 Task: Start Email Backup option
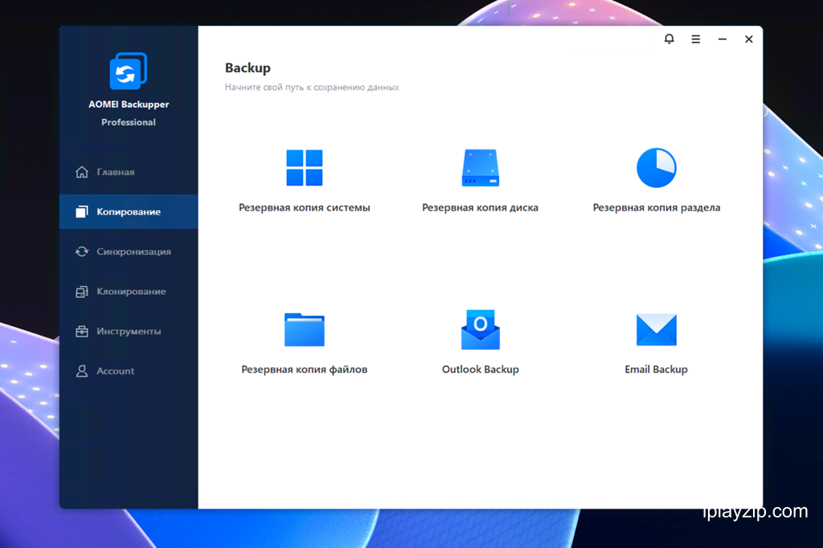[656, 369]
